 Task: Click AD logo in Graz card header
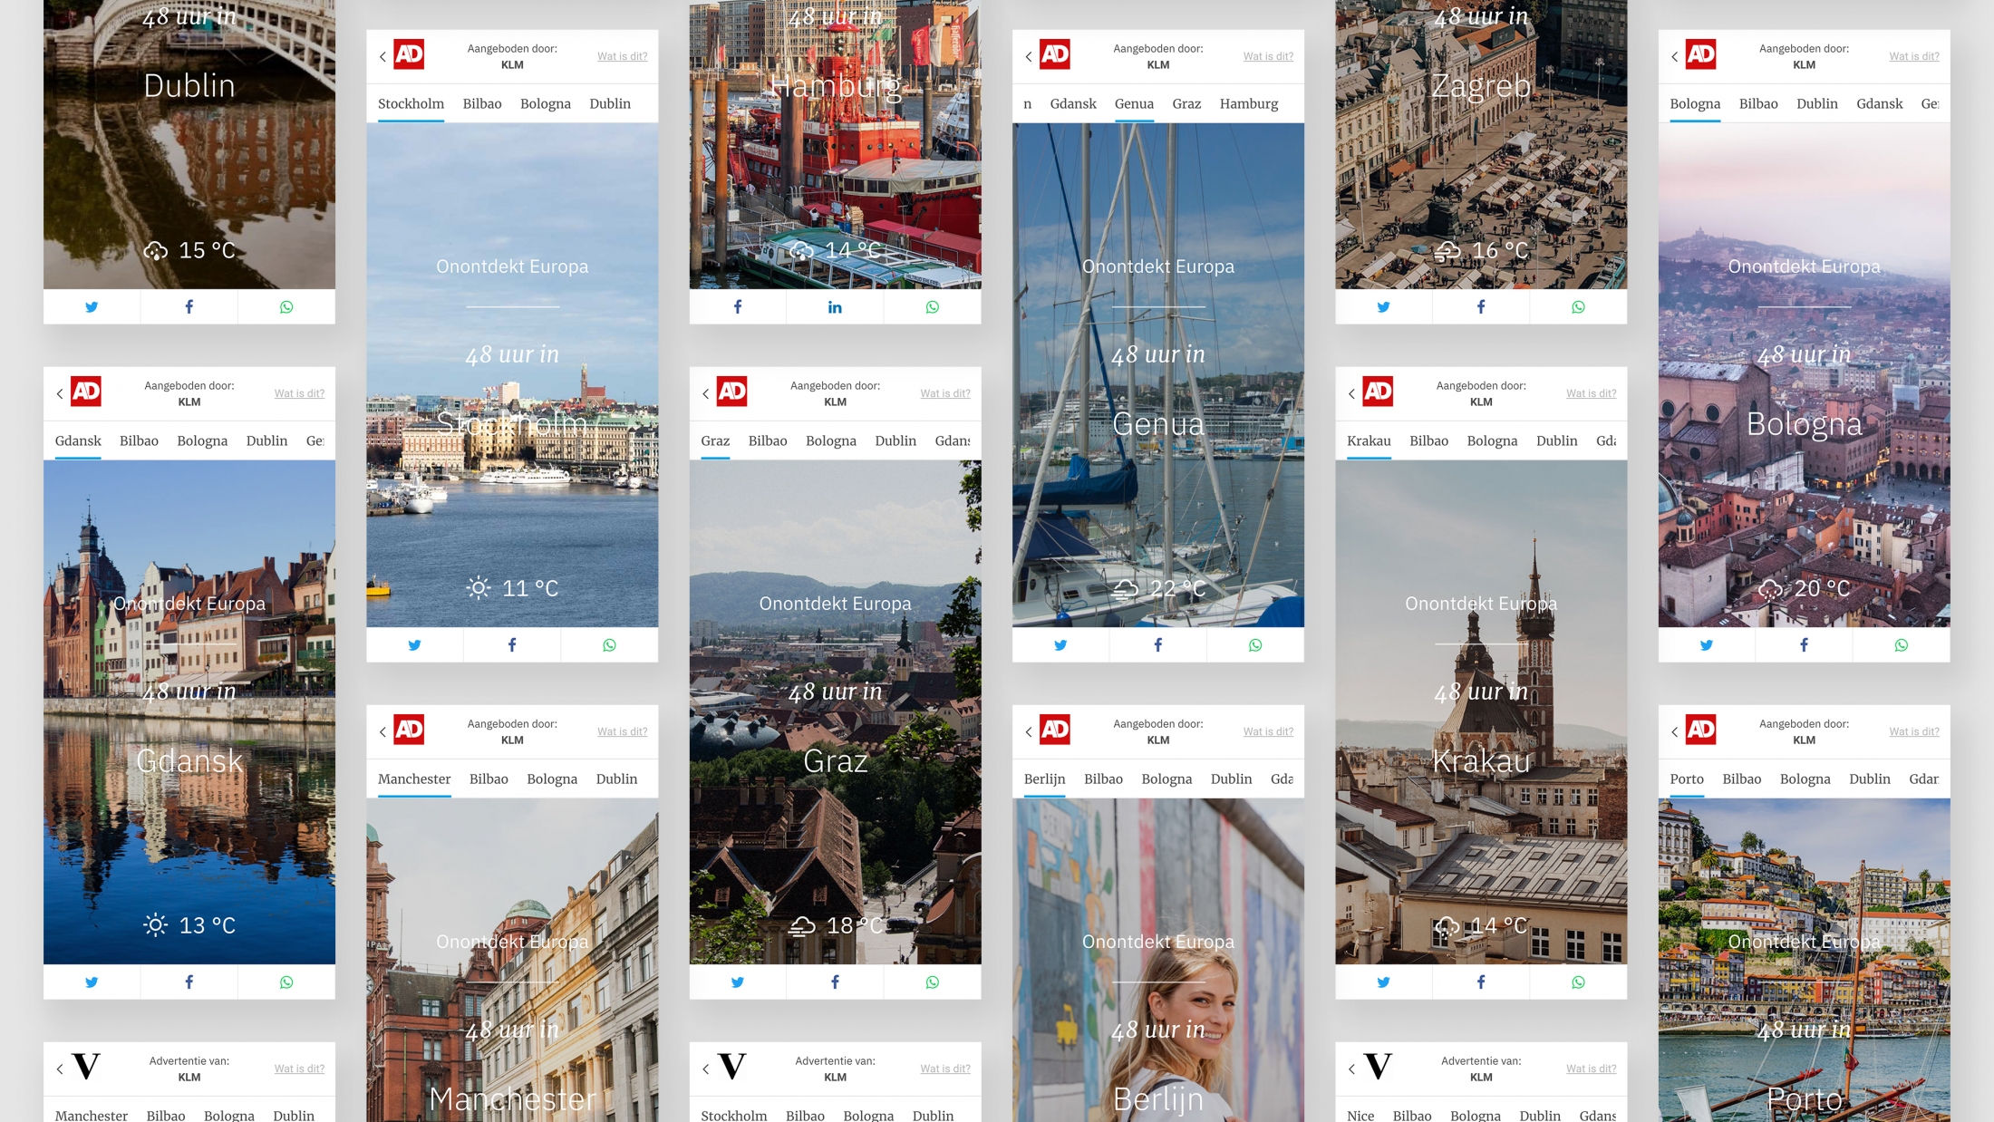click(x=732, y=392)
